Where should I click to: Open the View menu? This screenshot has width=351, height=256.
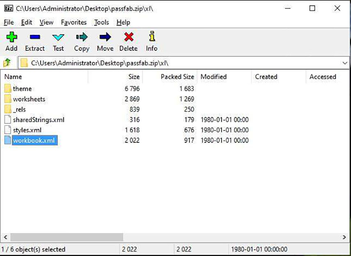[x=46, y=22]
